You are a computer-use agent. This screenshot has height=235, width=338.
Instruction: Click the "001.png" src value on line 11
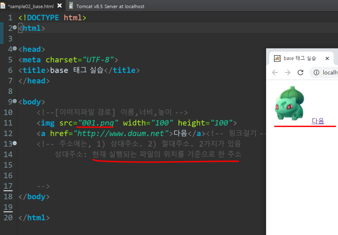point(98,123)
